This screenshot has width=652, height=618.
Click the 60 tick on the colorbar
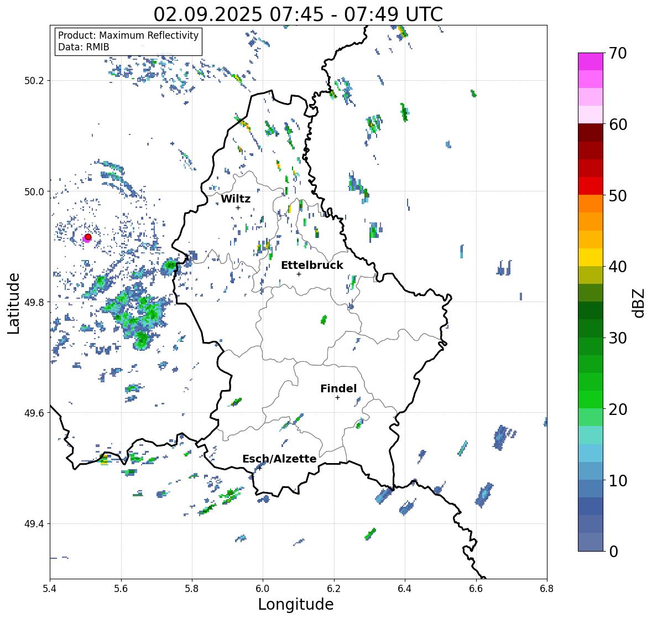pos(618,124)
